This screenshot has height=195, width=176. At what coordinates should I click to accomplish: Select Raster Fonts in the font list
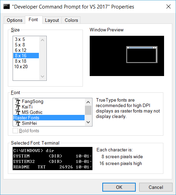pyautogui.click(x=49, y=118)
